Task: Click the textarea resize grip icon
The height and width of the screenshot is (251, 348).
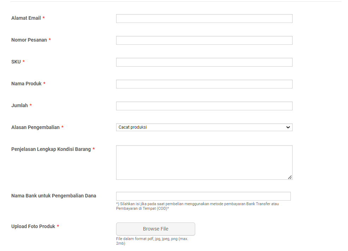Action: click(x=290, y=177)
